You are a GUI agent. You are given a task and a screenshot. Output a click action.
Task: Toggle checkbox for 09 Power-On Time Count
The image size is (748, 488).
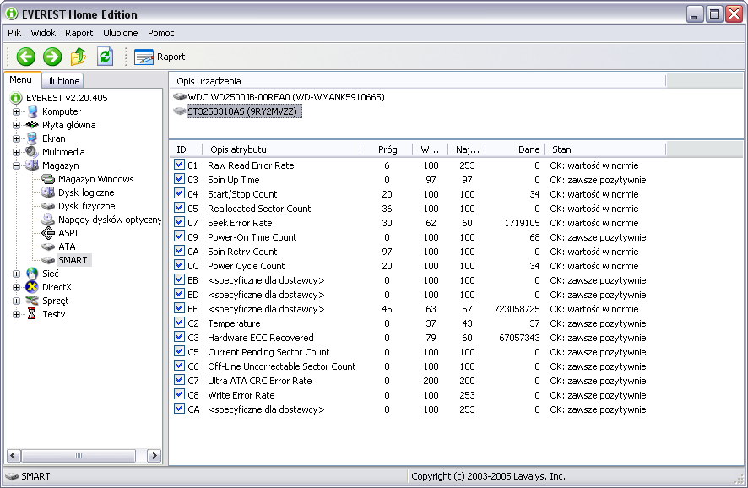click(x=179, y=236)
